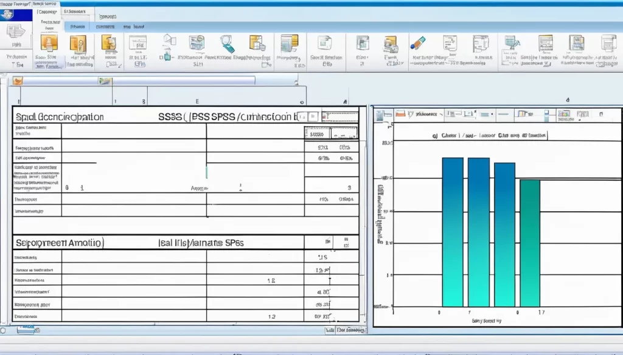
Task: Click the table pane's vertical scrollbar
Action: (x=363, y=214)
